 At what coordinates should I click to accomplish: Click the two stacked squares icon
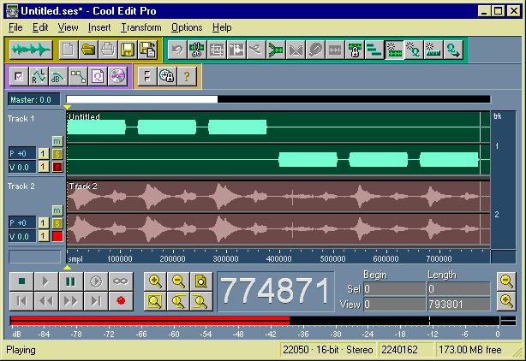147,76
